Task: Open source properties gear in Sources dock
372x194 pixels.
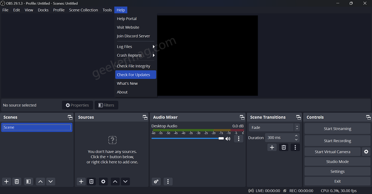Action: pyautogui.click(x=103, y=181)
